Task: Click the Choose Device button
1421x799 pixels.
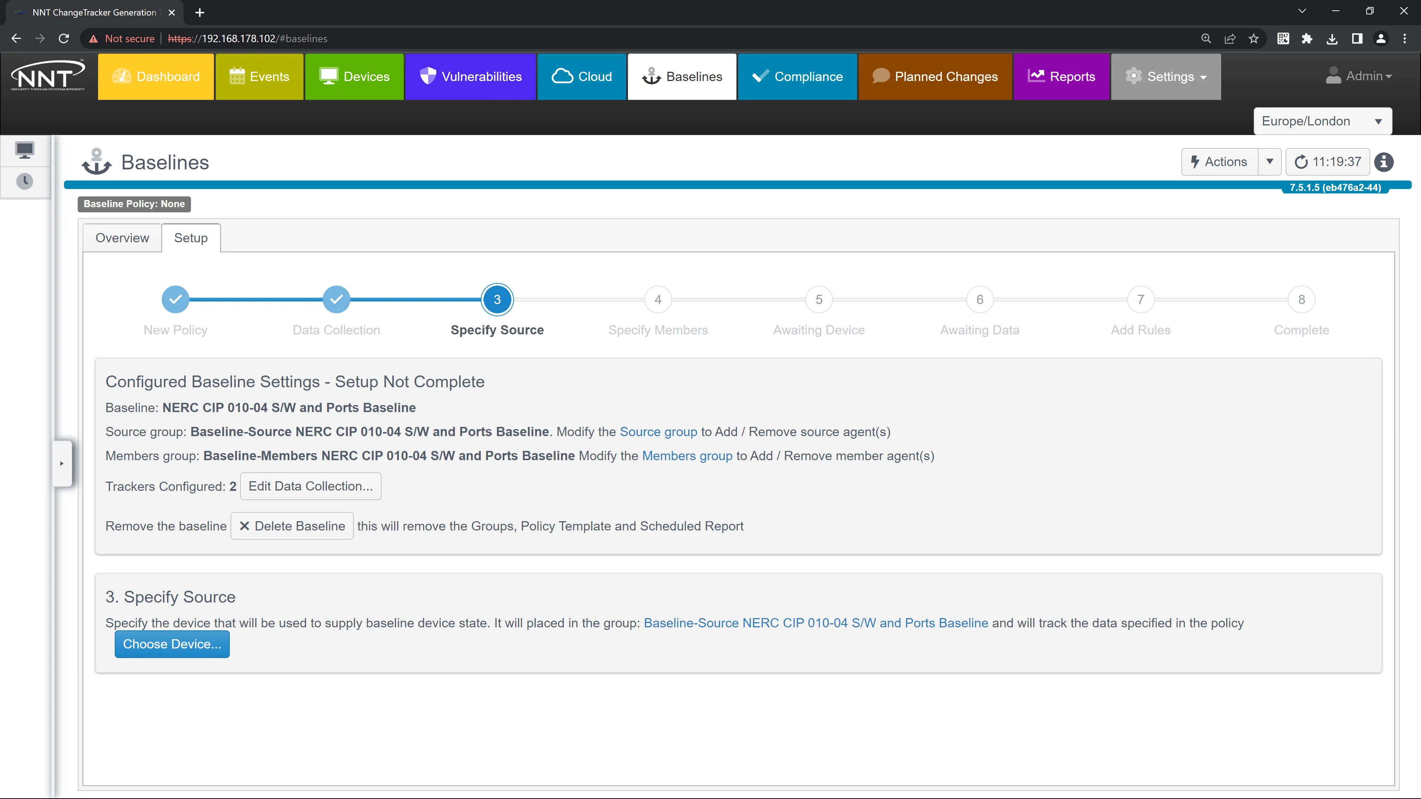Action: tap(172, 644)
